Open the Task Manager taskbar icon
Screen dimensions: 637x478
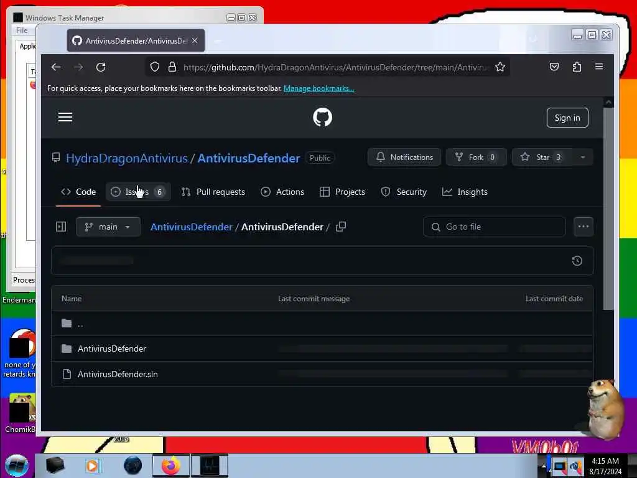[x=210, y=466]
